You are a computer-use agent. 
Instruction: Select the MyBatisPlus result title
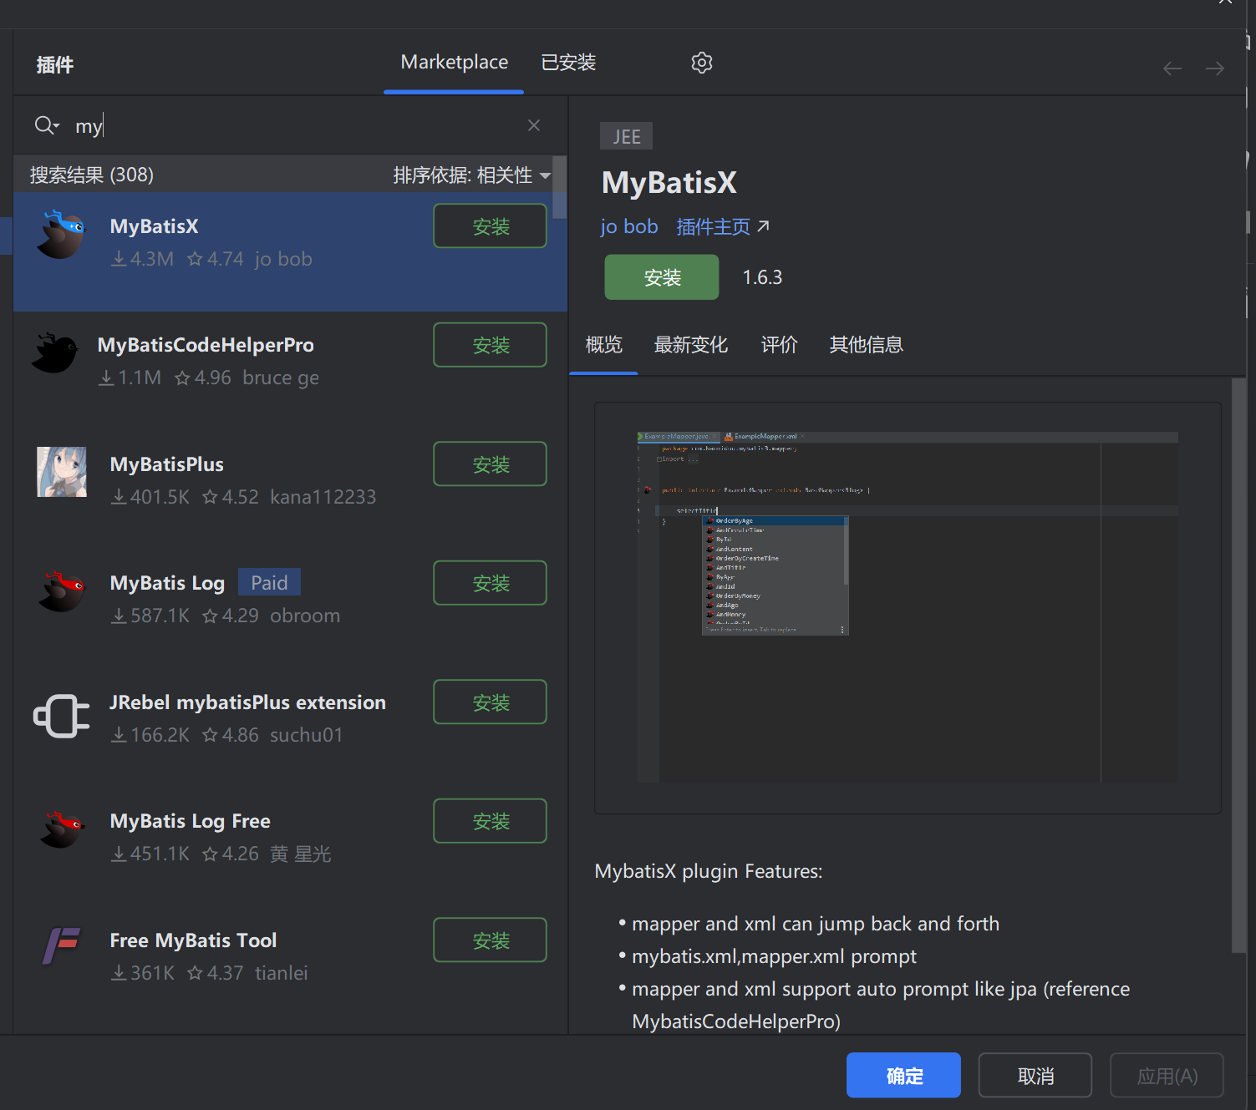pos(167,464)
